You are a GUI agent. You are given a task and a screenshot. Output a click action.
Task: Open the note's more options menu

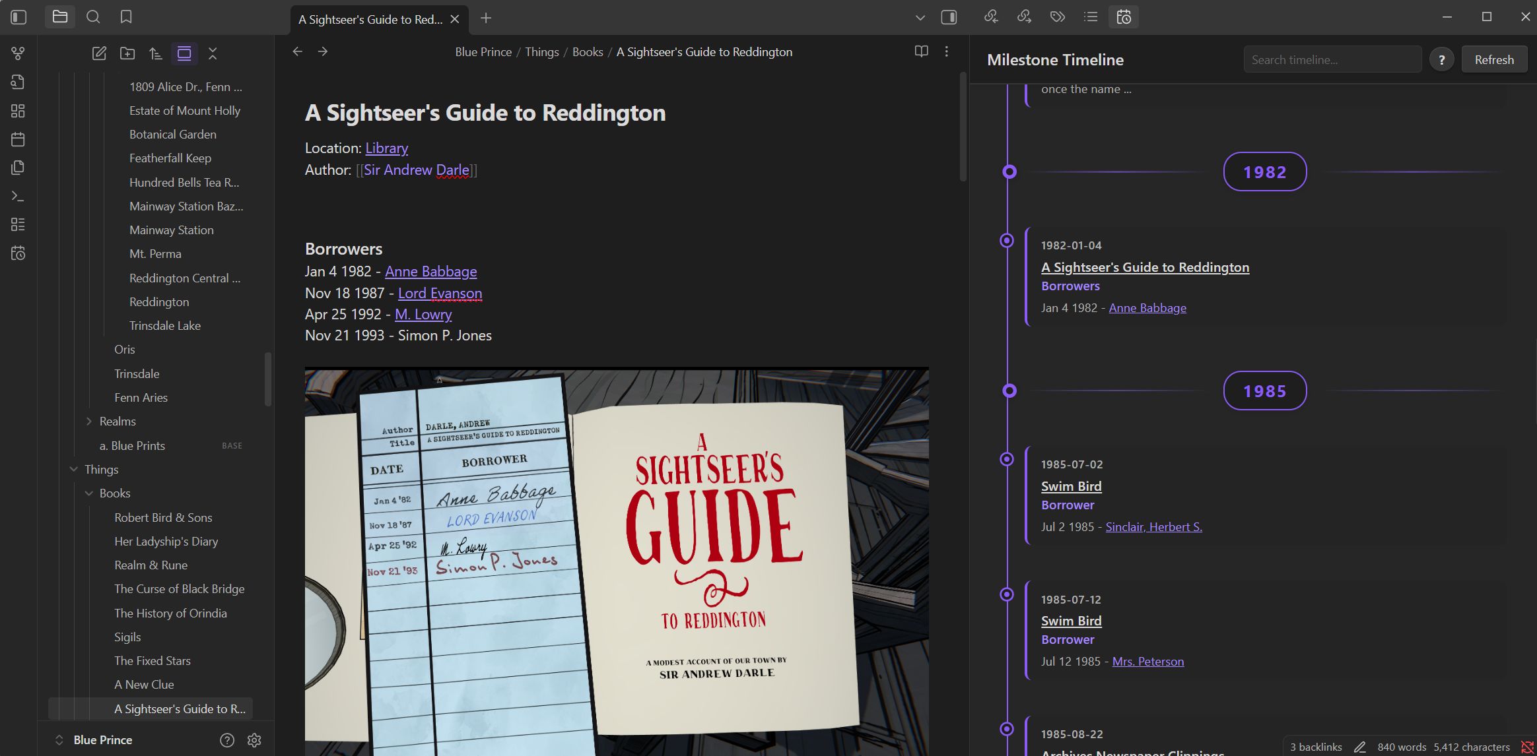(946, 51)
